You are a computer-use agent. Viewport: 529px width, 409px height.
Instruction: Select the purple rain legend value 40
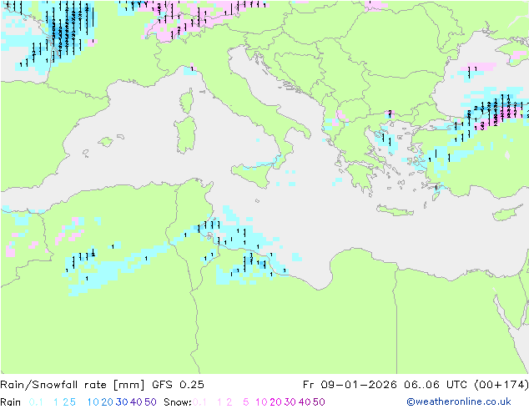coord(136,402)
